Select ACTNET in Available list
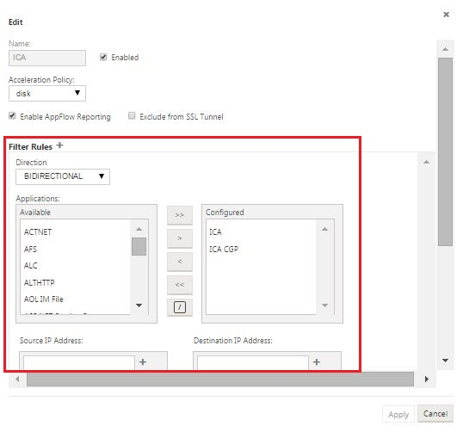Viewport: 463px width, 432px height. click(38, 232)
